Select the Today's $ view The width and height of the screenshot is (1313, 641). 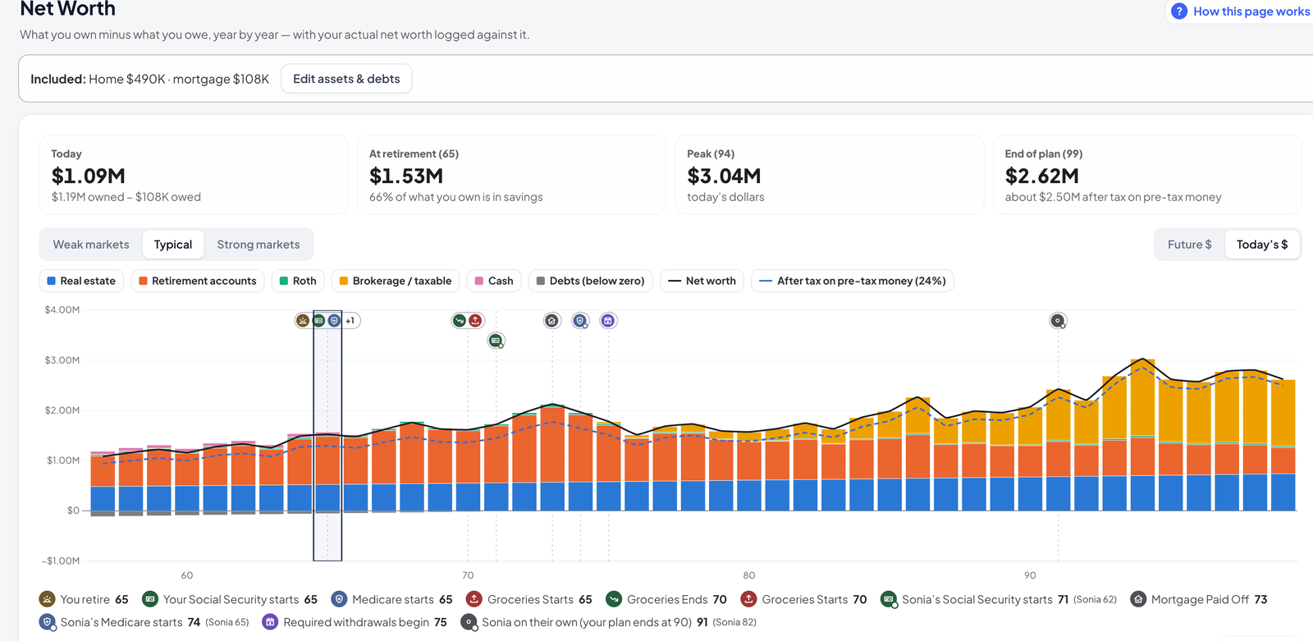[1262, 245]
